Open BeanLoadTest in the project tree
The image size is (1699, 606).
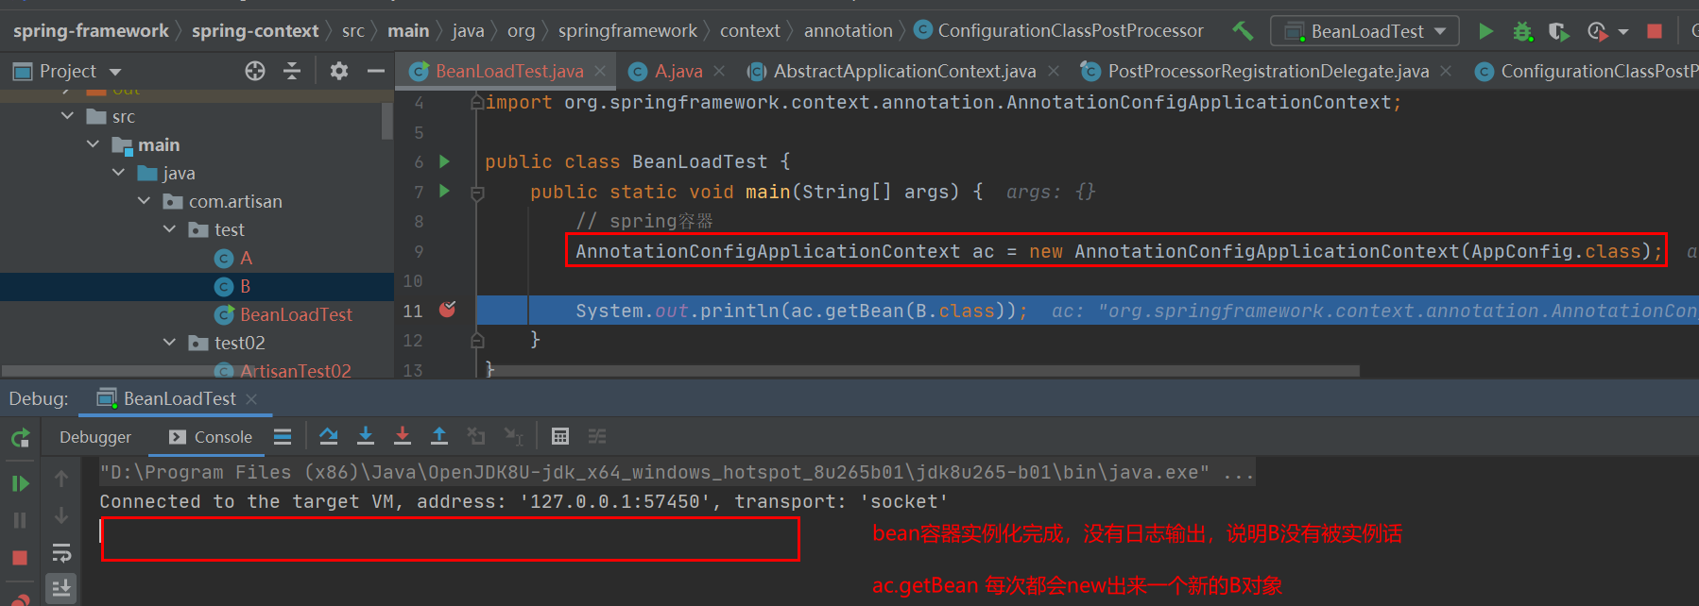[x=283, y=314]
